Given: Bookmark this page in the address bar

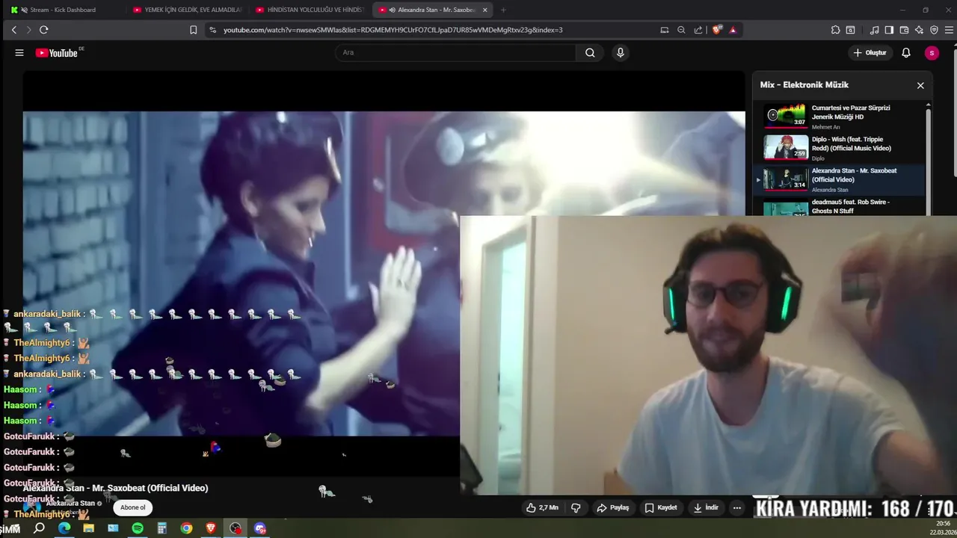Looking at the screenshot, I should coord(193,30).
